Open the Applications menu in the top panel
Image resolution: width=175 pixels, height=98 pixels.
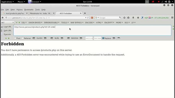tap(8, 2)
